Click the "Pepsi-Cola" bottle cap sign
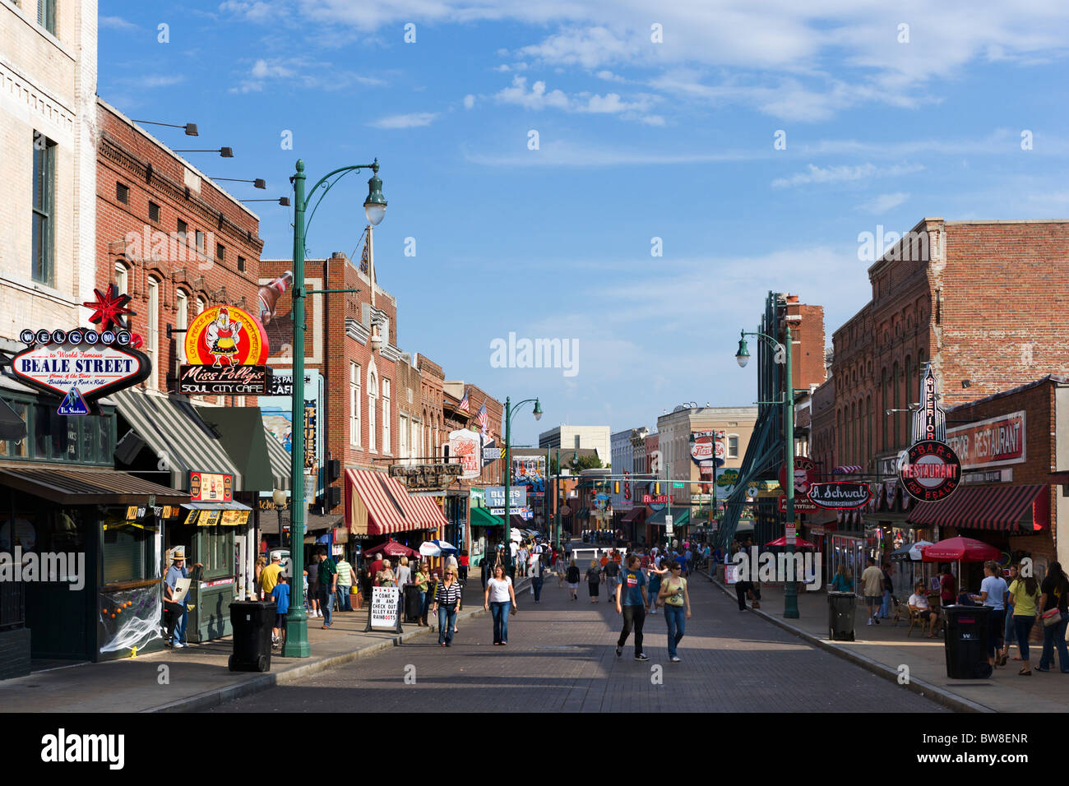1069x786 pixels. 706,449
